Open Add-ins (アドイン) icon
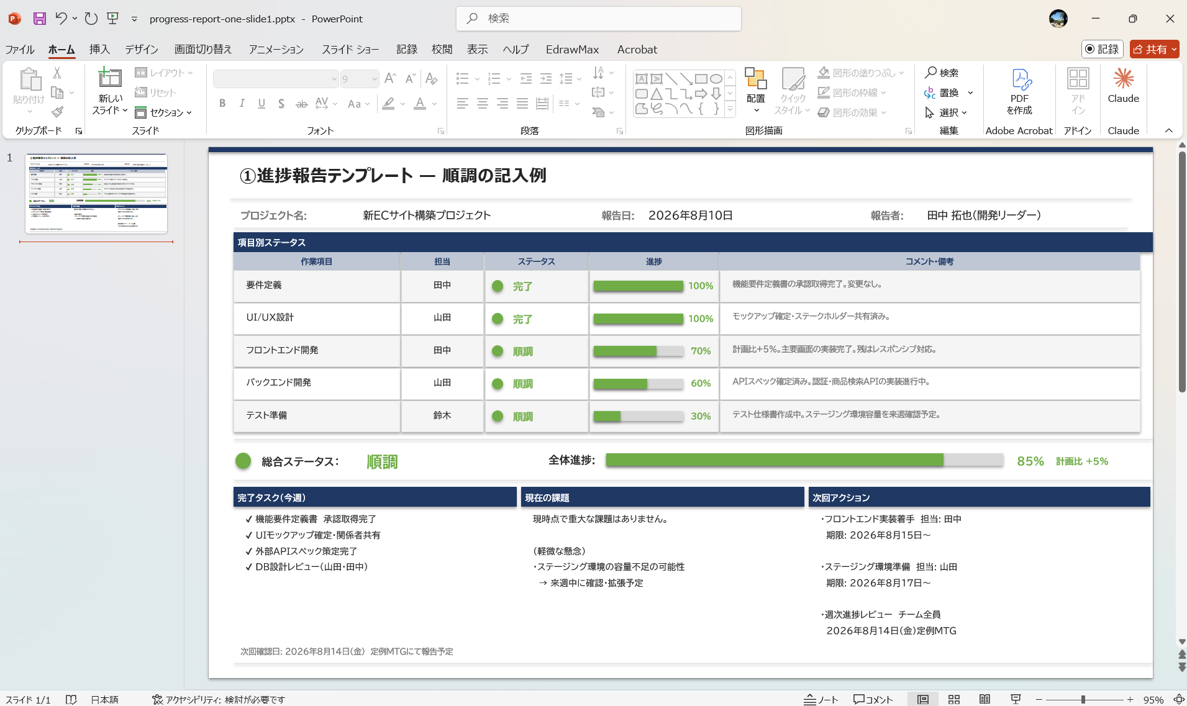 click(x=1078, y=91)
